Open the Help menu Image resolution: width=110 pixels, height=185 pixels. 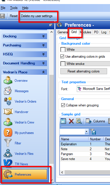[x=25, y=8]
